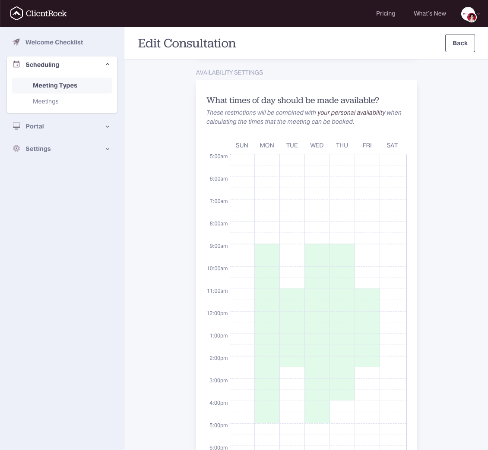The image size is (488, 450).
Task: Open the Pricing page
Action: click(x=385, y=13)
